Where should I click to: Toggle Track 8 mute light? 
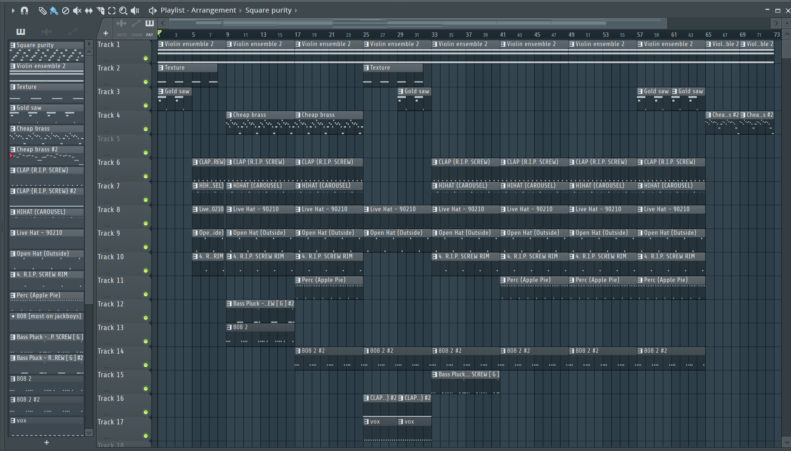coord(145,223)
